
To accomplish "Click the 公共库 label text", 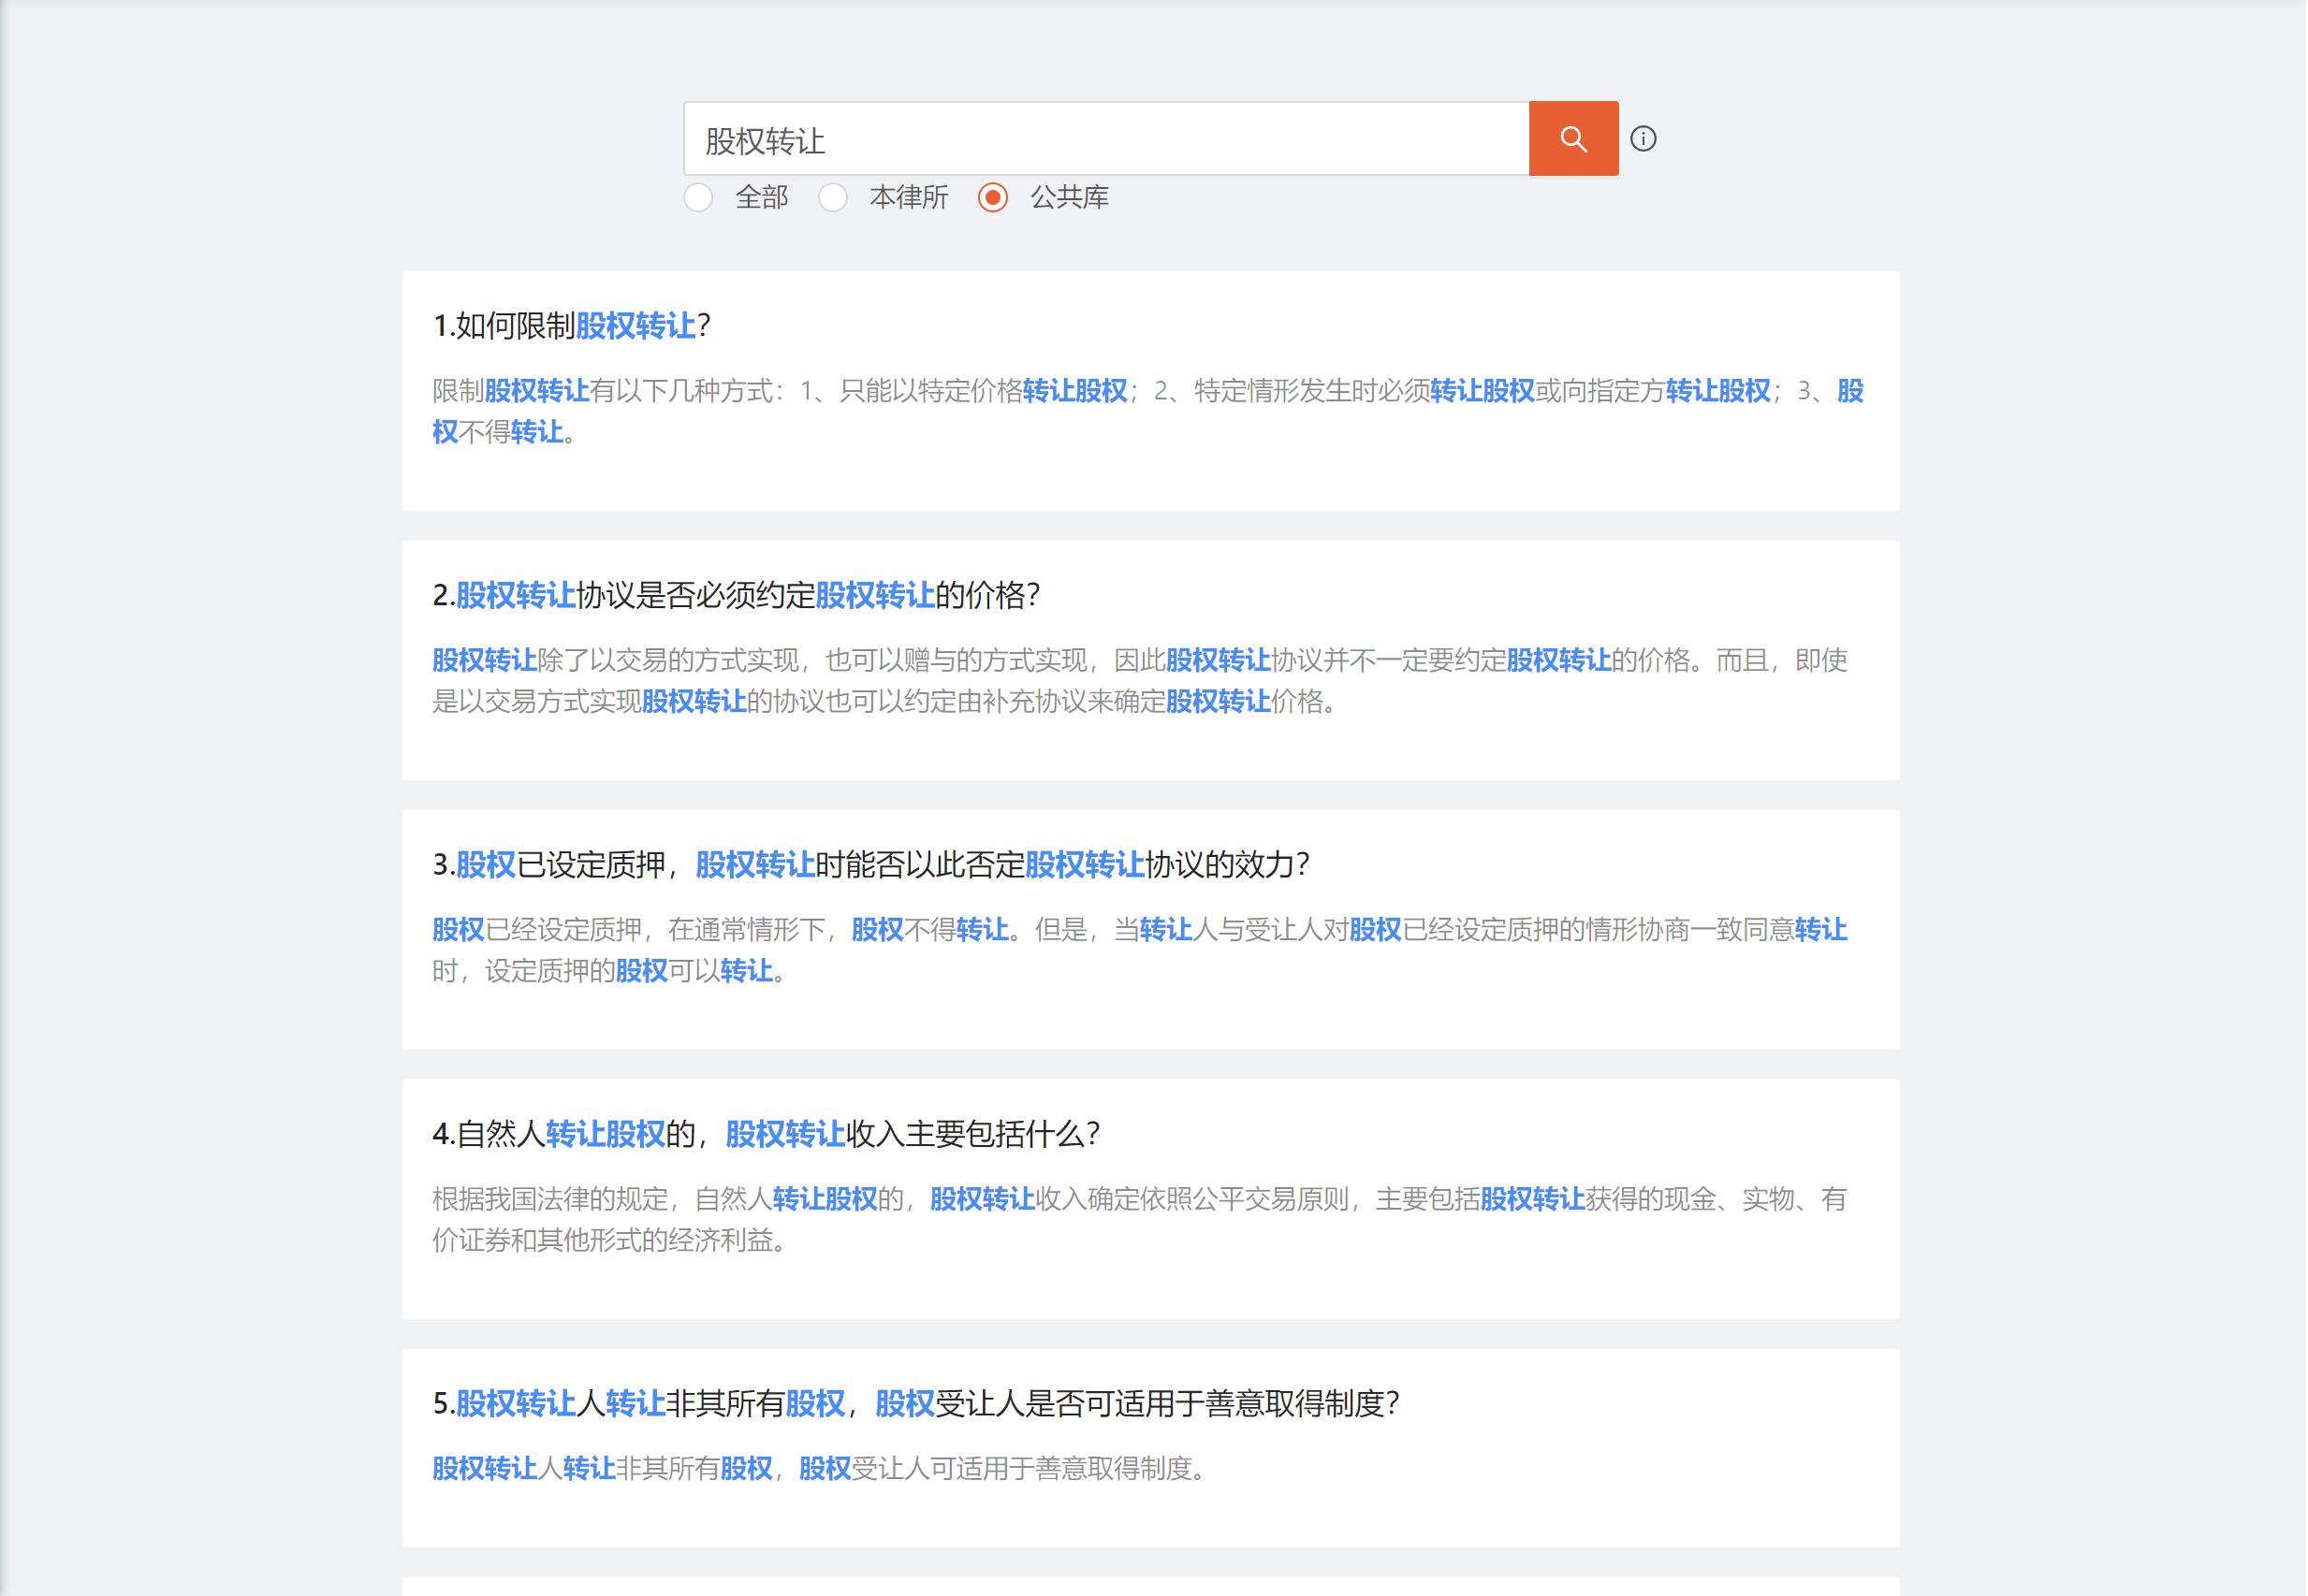I will (1069, 197).
